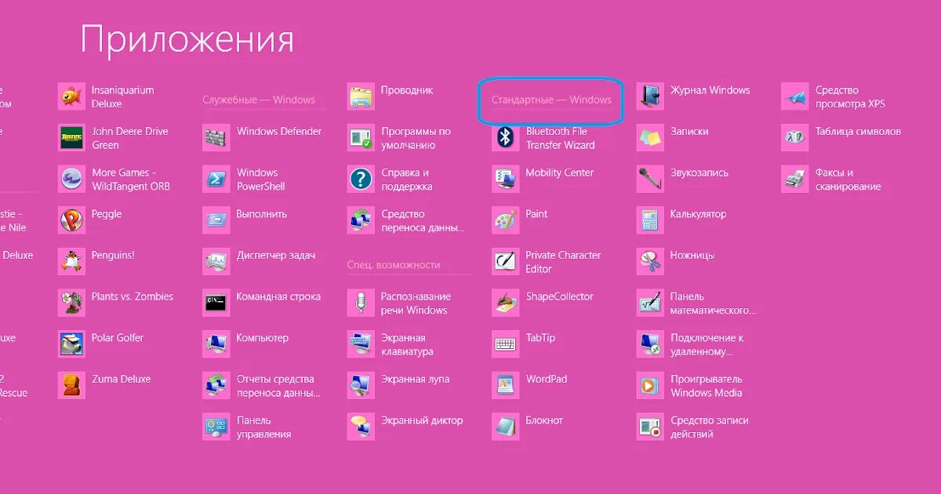This screenshot has width=941, height=494.
Task: Open the Диспетчер задач icon
Action: [216, 262]
